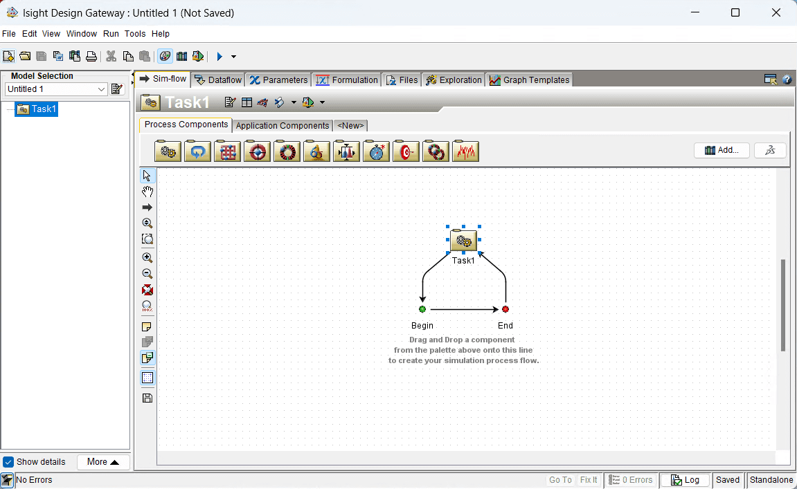
Task: Toggle the show notes icon with green square
Action: tap(147, 358)
